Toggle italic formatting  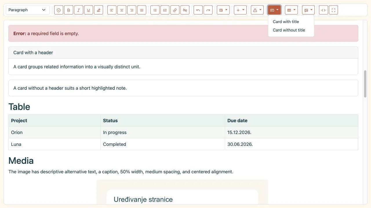[x=79, y=10]
